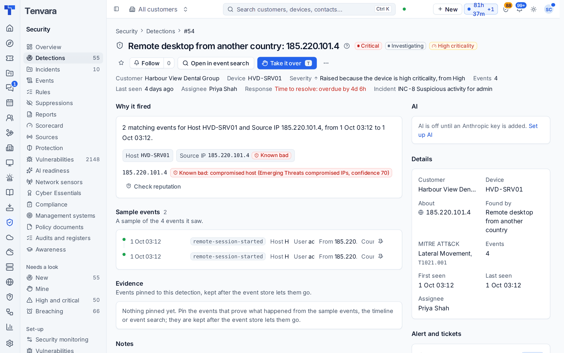This screenshot has height=353, width=564.
Task: Open the settings gear in left rail
Action: (x=10, y=343)
